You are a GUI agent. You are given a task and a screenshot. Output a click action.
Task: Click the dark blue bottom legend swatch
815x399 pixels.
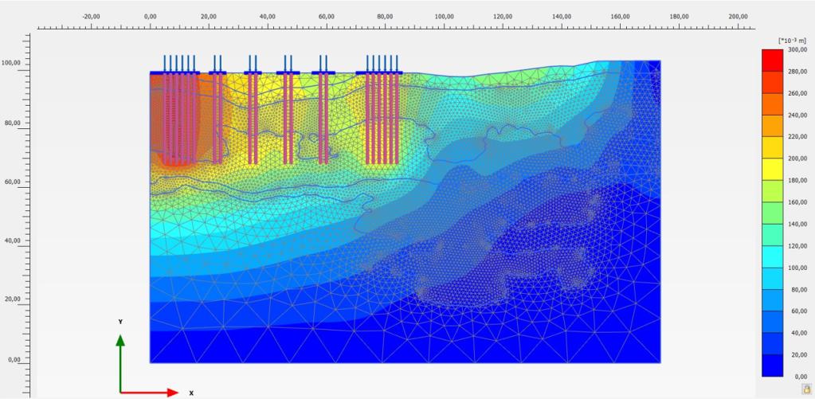point(771,365)
